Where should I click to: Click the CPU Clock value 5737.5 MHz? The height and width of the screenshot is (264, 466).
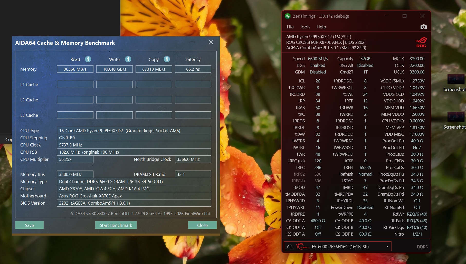coord(134,145)
